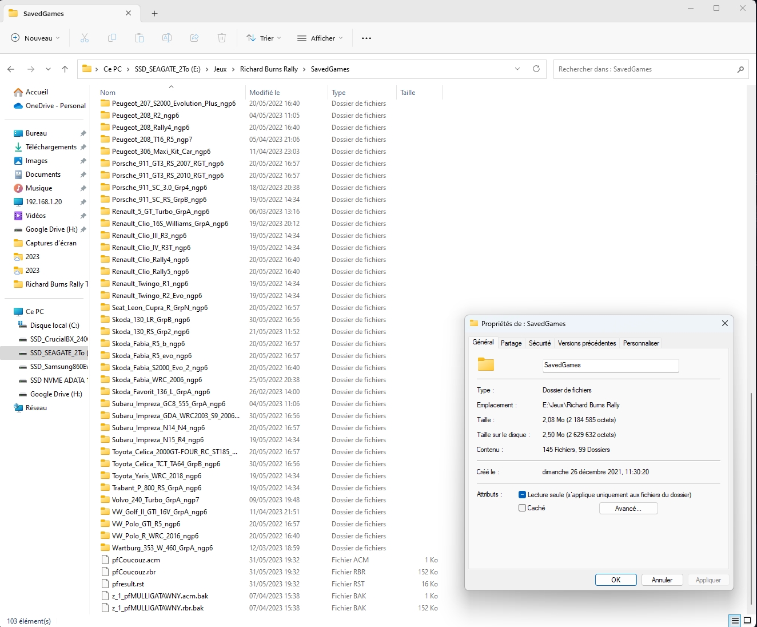
Task: Click the Paste clipboard icon
Action: tap(140, 38)
